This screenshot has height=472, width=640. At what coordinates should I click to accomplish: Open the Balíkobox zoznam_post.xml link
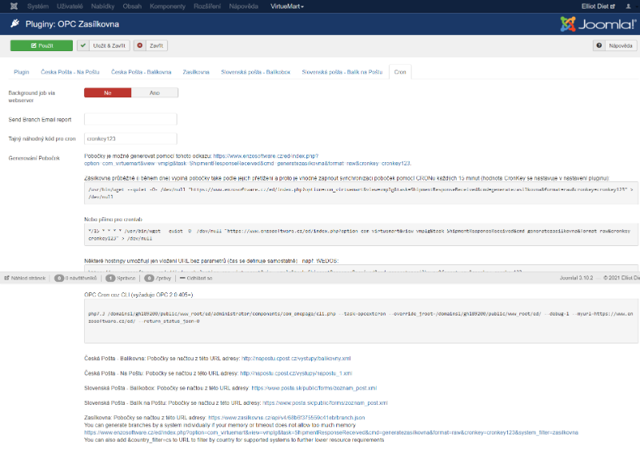click(314, 387)
